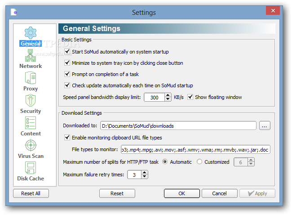Screen dimensions: 292x215
Task: Increase the customized splits number
Action: (x=251, y=160)
